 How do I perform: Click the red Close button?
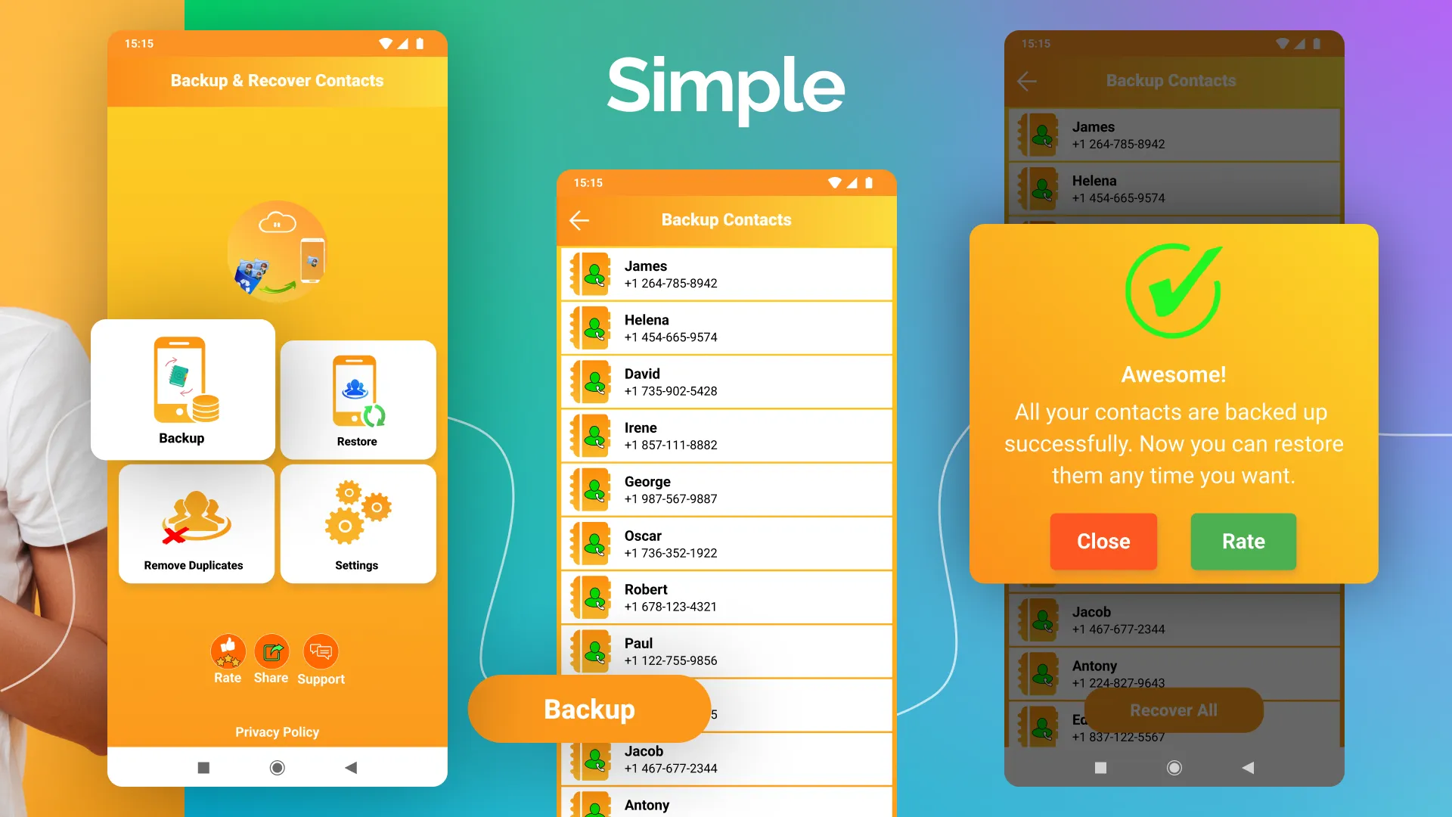pyautogui.click(x=1103, y=541)
